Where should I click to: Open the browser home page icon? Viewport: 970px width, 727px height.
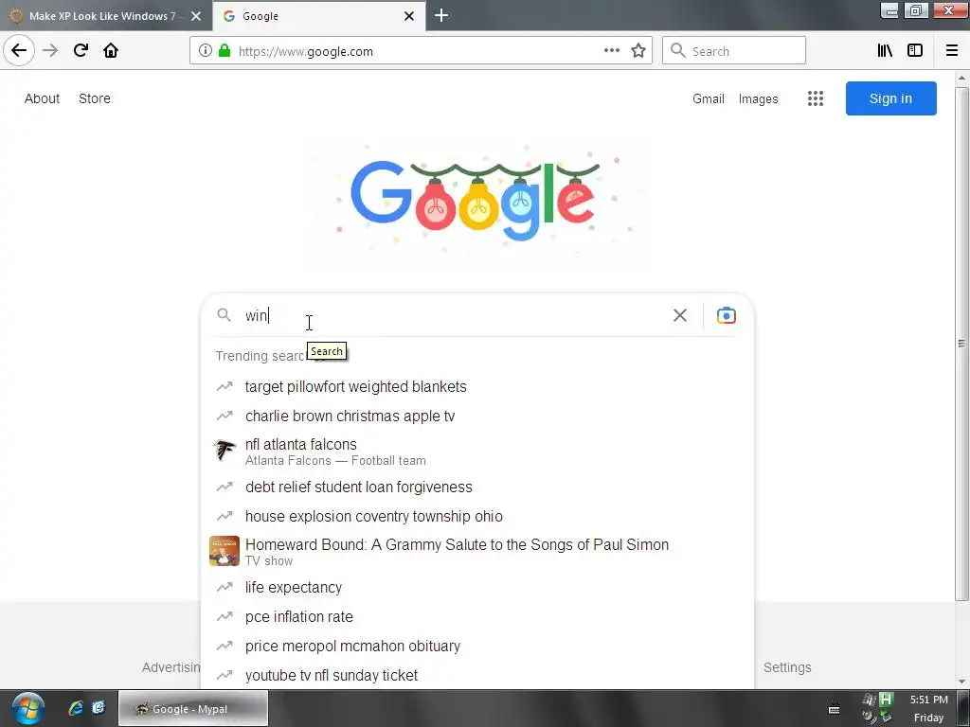point(111,51)
